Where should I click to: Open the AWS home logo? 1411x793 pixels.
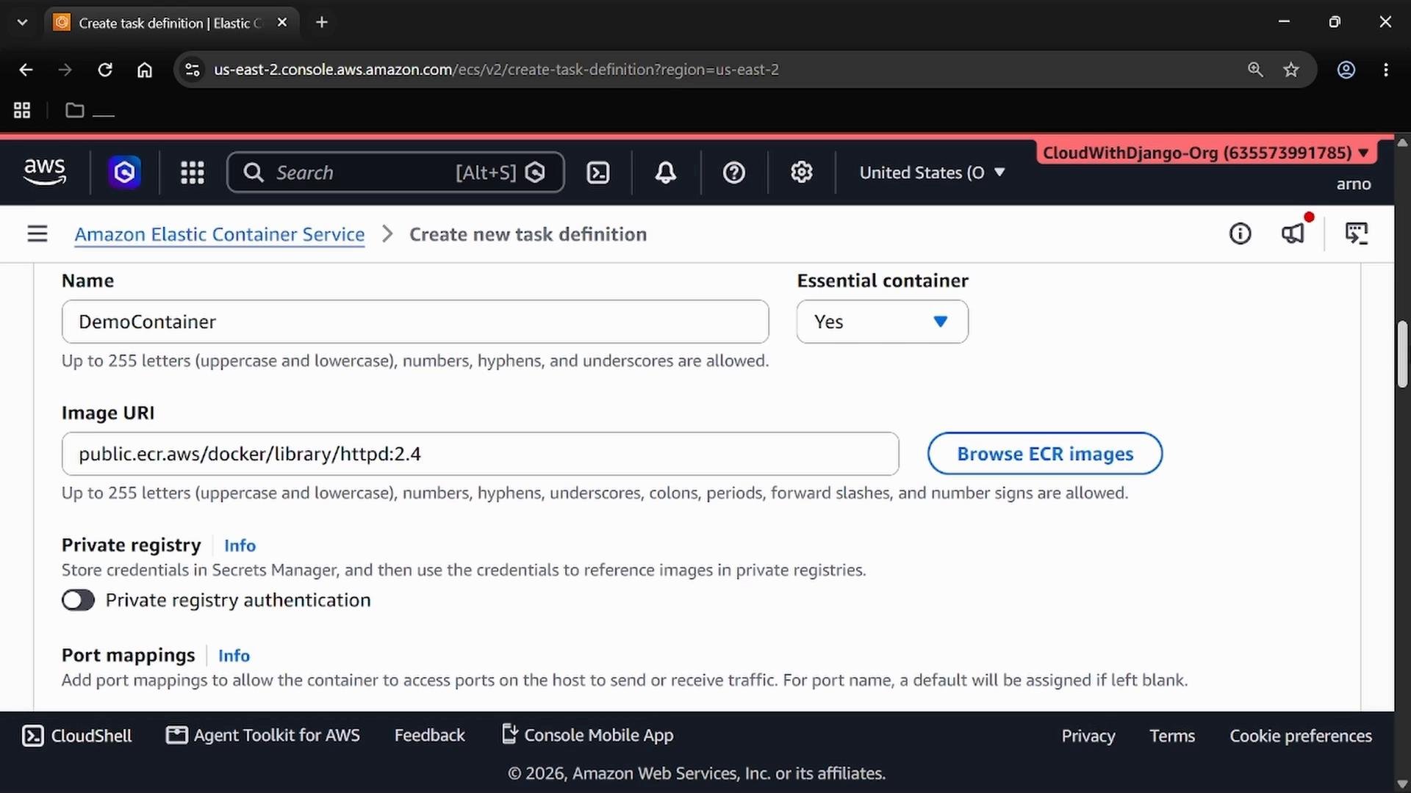pyautogui.click(x=45, y=172)
